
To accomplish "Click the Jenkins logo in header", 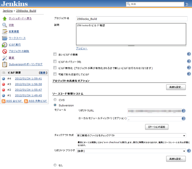I will [x=14, y=4].
